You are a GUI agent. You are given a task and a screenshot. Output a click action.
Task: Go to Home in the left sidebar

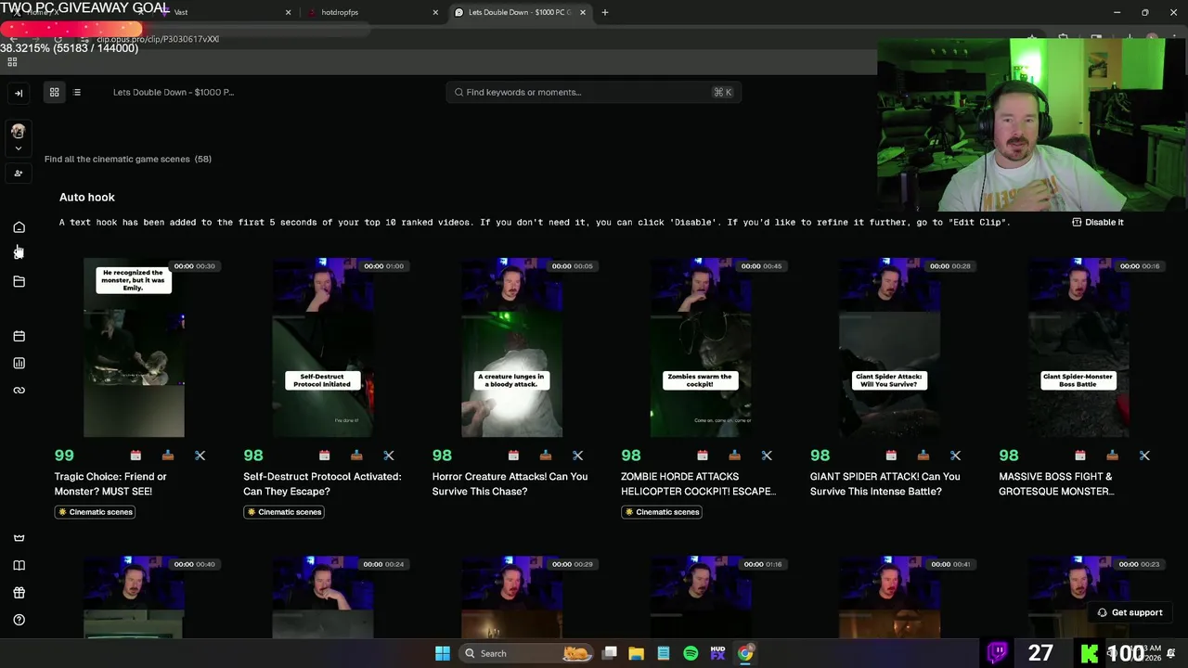point(19,227)
